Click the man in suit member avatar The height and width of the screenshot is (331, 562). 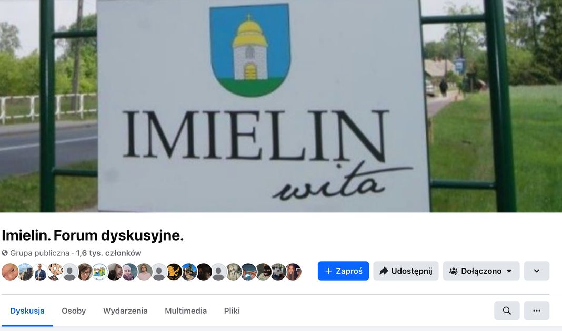click(40, 272)
